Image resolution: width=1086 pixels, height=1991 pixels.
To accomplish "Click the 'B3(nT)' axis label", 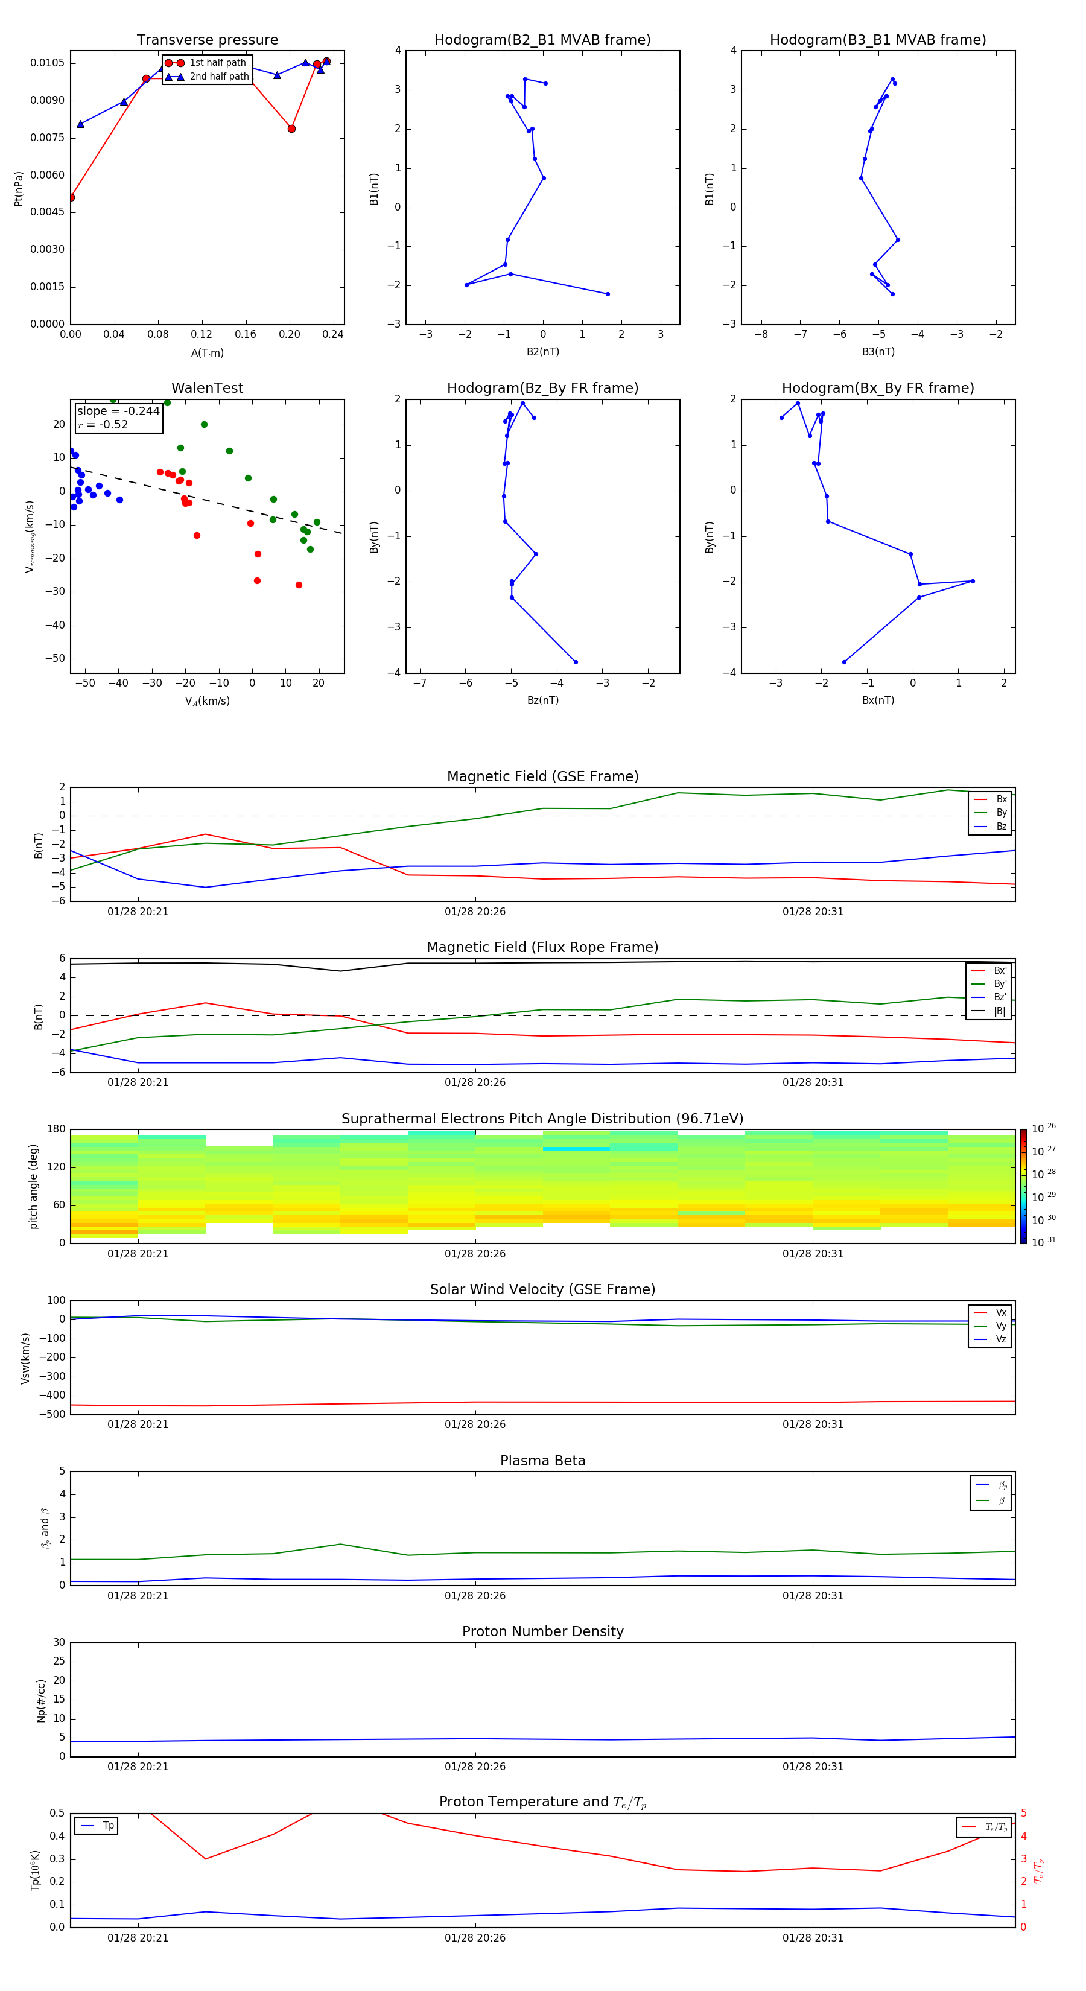I will click(878, 352).
